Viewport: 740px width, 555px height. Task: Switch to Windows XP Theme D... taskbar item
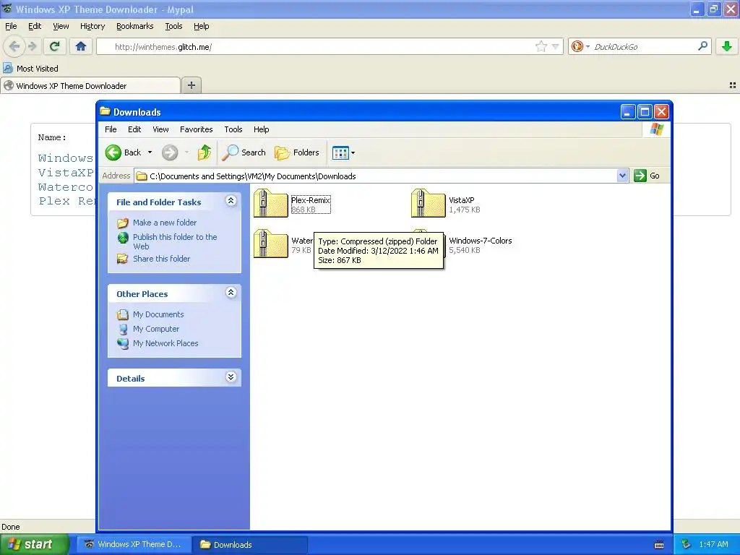(134, 544)
